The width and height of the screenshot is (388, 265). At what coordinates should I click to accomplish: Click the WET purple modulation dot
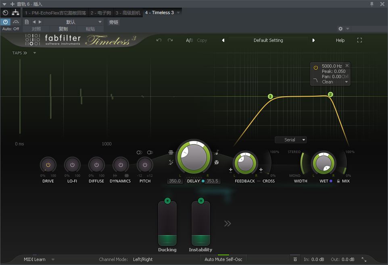pyautogui.click(x=331, y=181)
